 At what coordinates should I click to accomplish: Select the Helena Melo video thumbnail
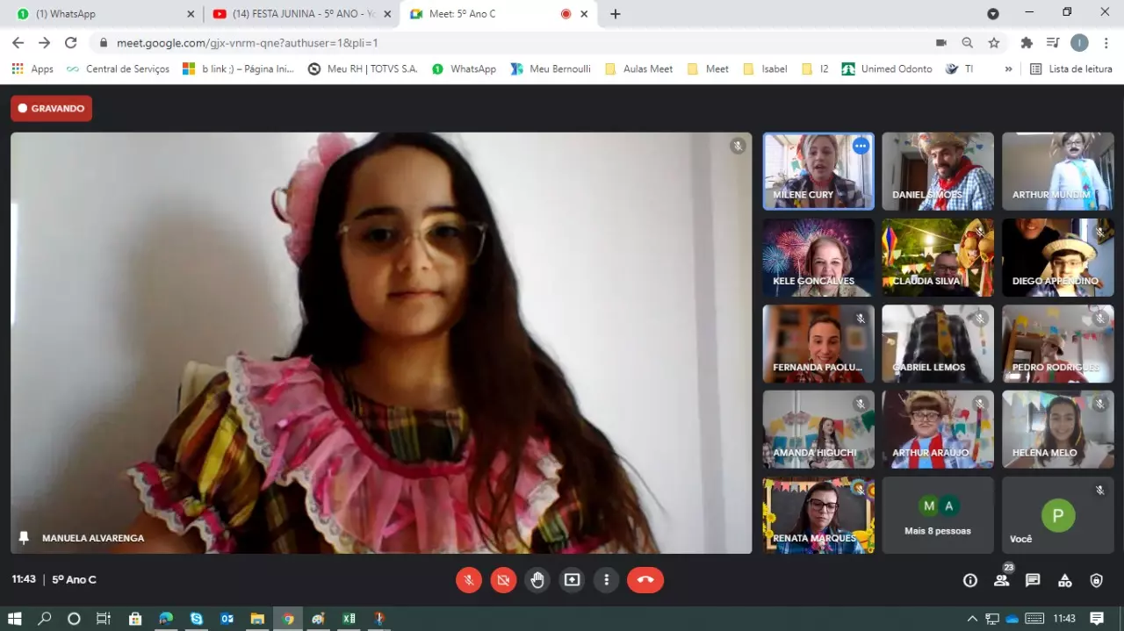click(1057, 429)
